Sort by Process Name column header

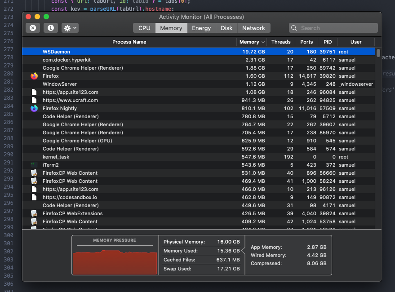pyautogui.click(x=129, y=42)
